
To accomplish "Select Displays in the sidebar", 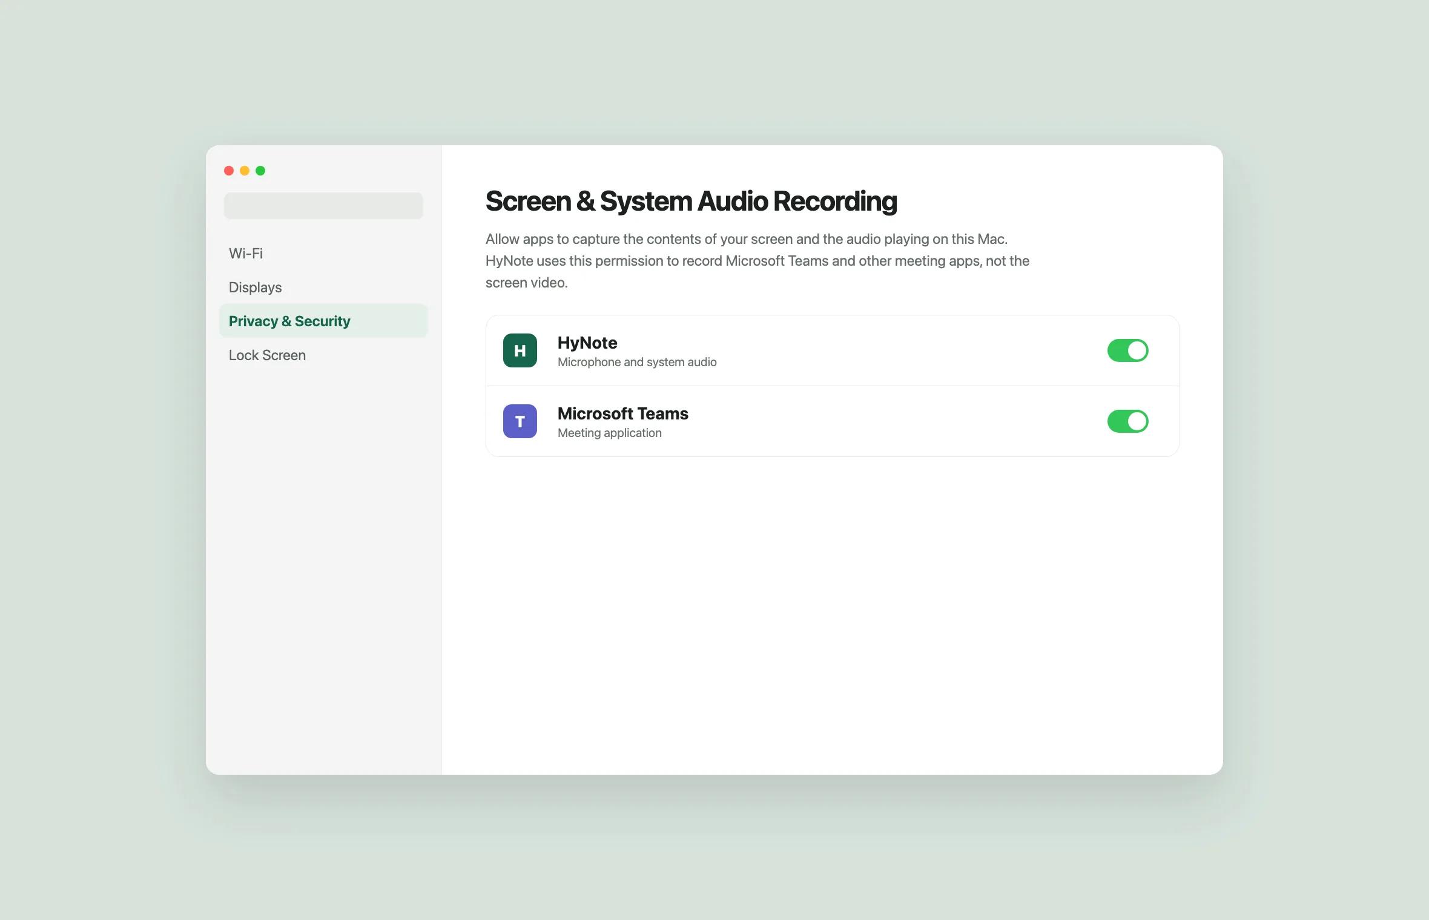I will [x=323, y=287].
